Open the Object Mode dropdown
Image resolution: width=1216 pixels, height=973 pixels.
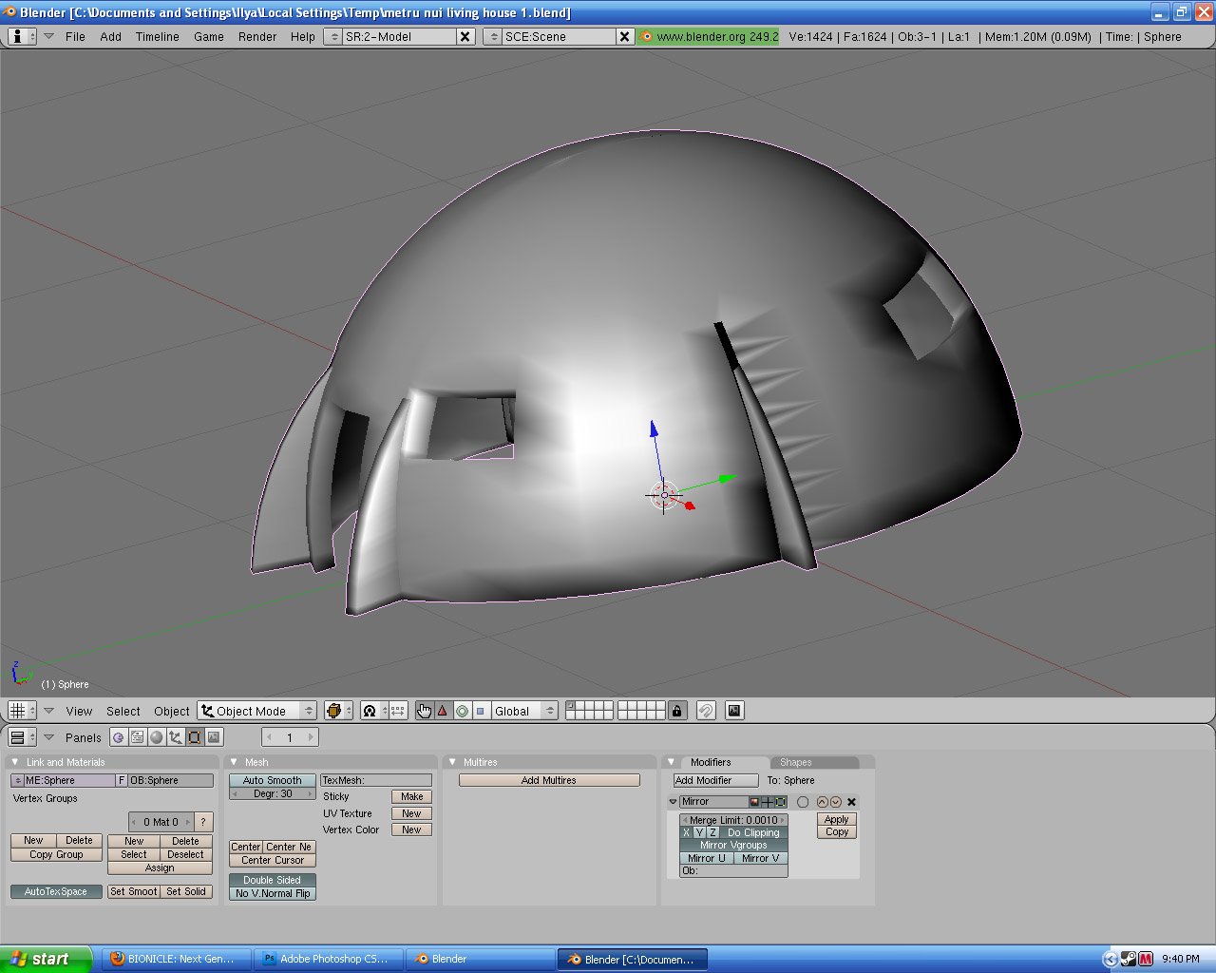(x=256, y=711)
